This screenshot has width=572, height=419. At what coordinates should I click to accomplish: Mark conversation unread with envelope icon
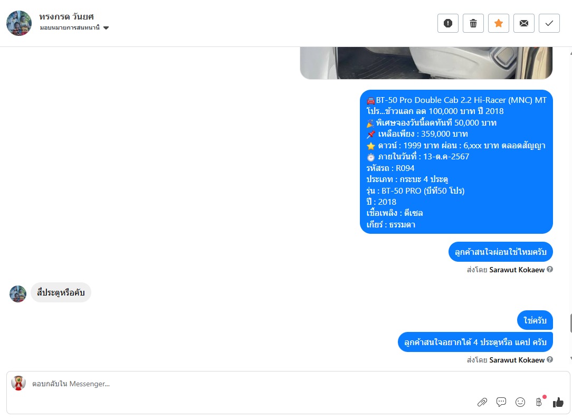pyautogui.click(x=524, y=23)
